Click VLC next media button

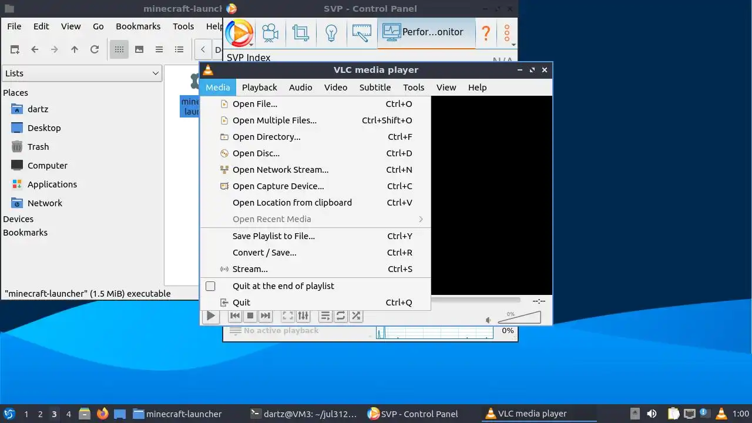[x=266, y=316]
